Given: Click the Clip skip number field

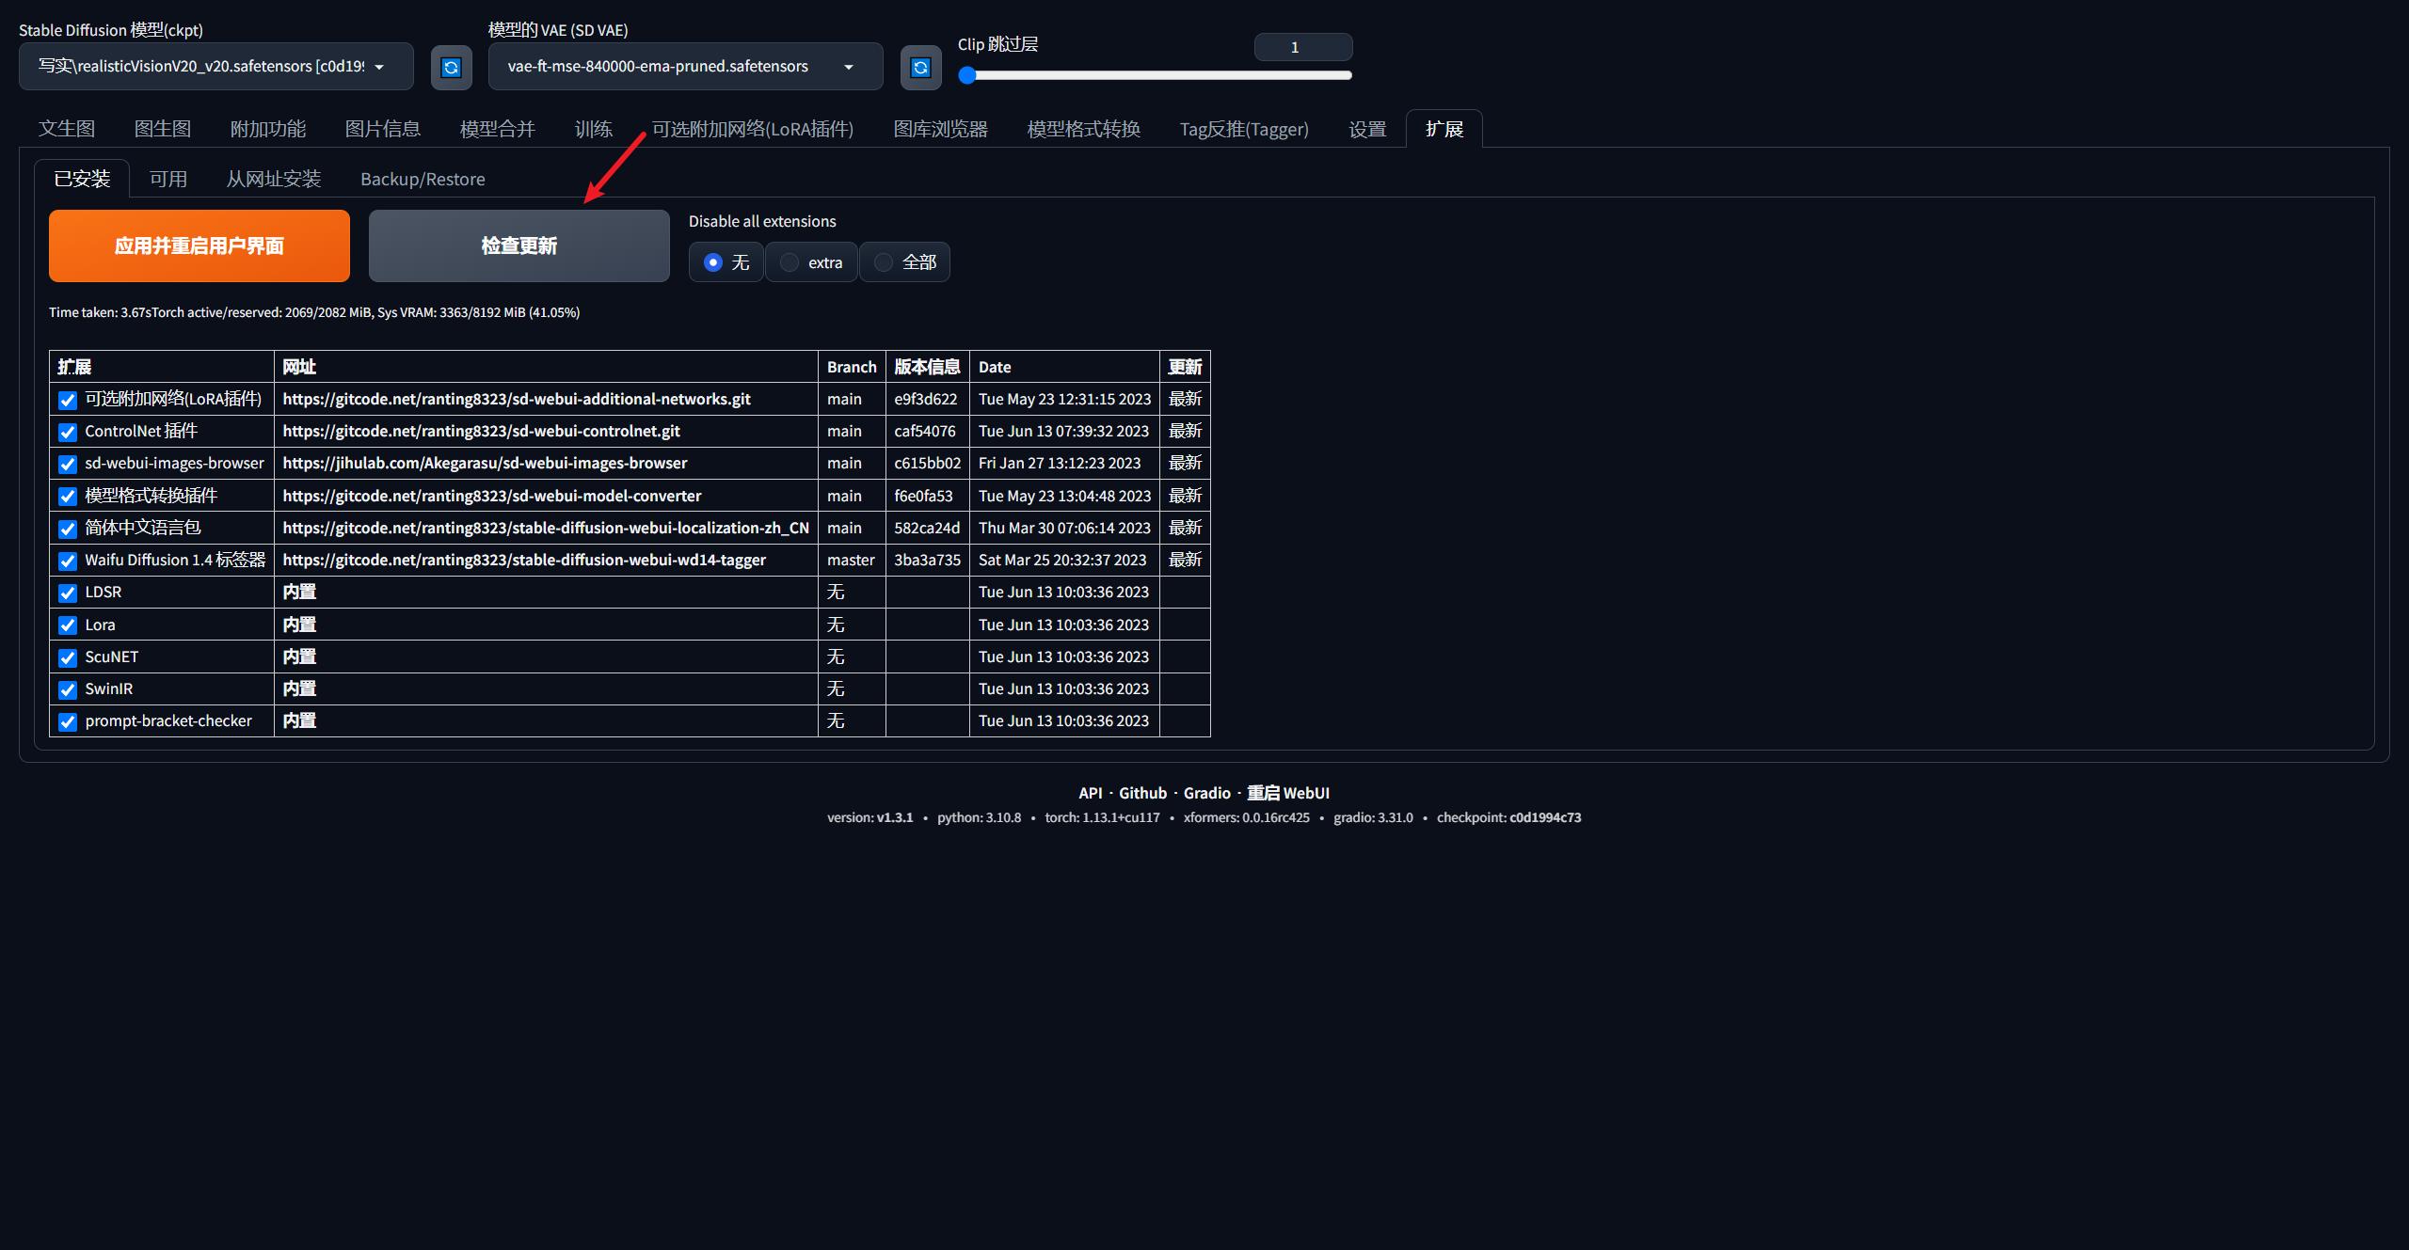Looking at the screenshot, I should 1302,47.
